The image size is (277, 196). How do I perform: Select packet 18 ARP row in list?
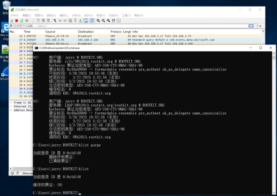coord(135,43)
